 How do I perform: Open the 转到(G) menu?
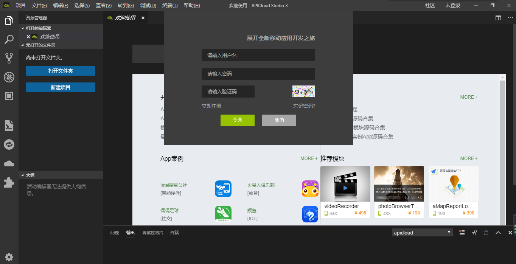[126, 5]
